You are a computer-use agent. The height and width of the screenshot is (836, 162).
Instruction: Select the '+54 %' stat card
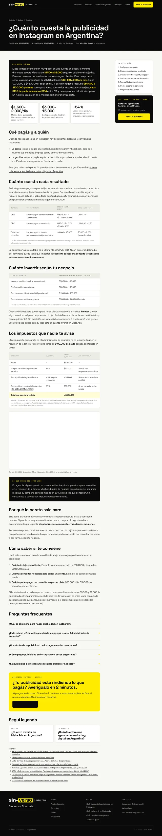85,113
